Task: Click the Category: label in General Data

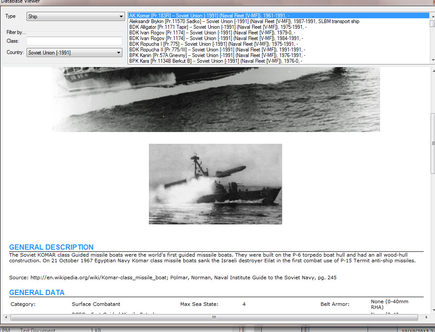Action: (23, 304)
